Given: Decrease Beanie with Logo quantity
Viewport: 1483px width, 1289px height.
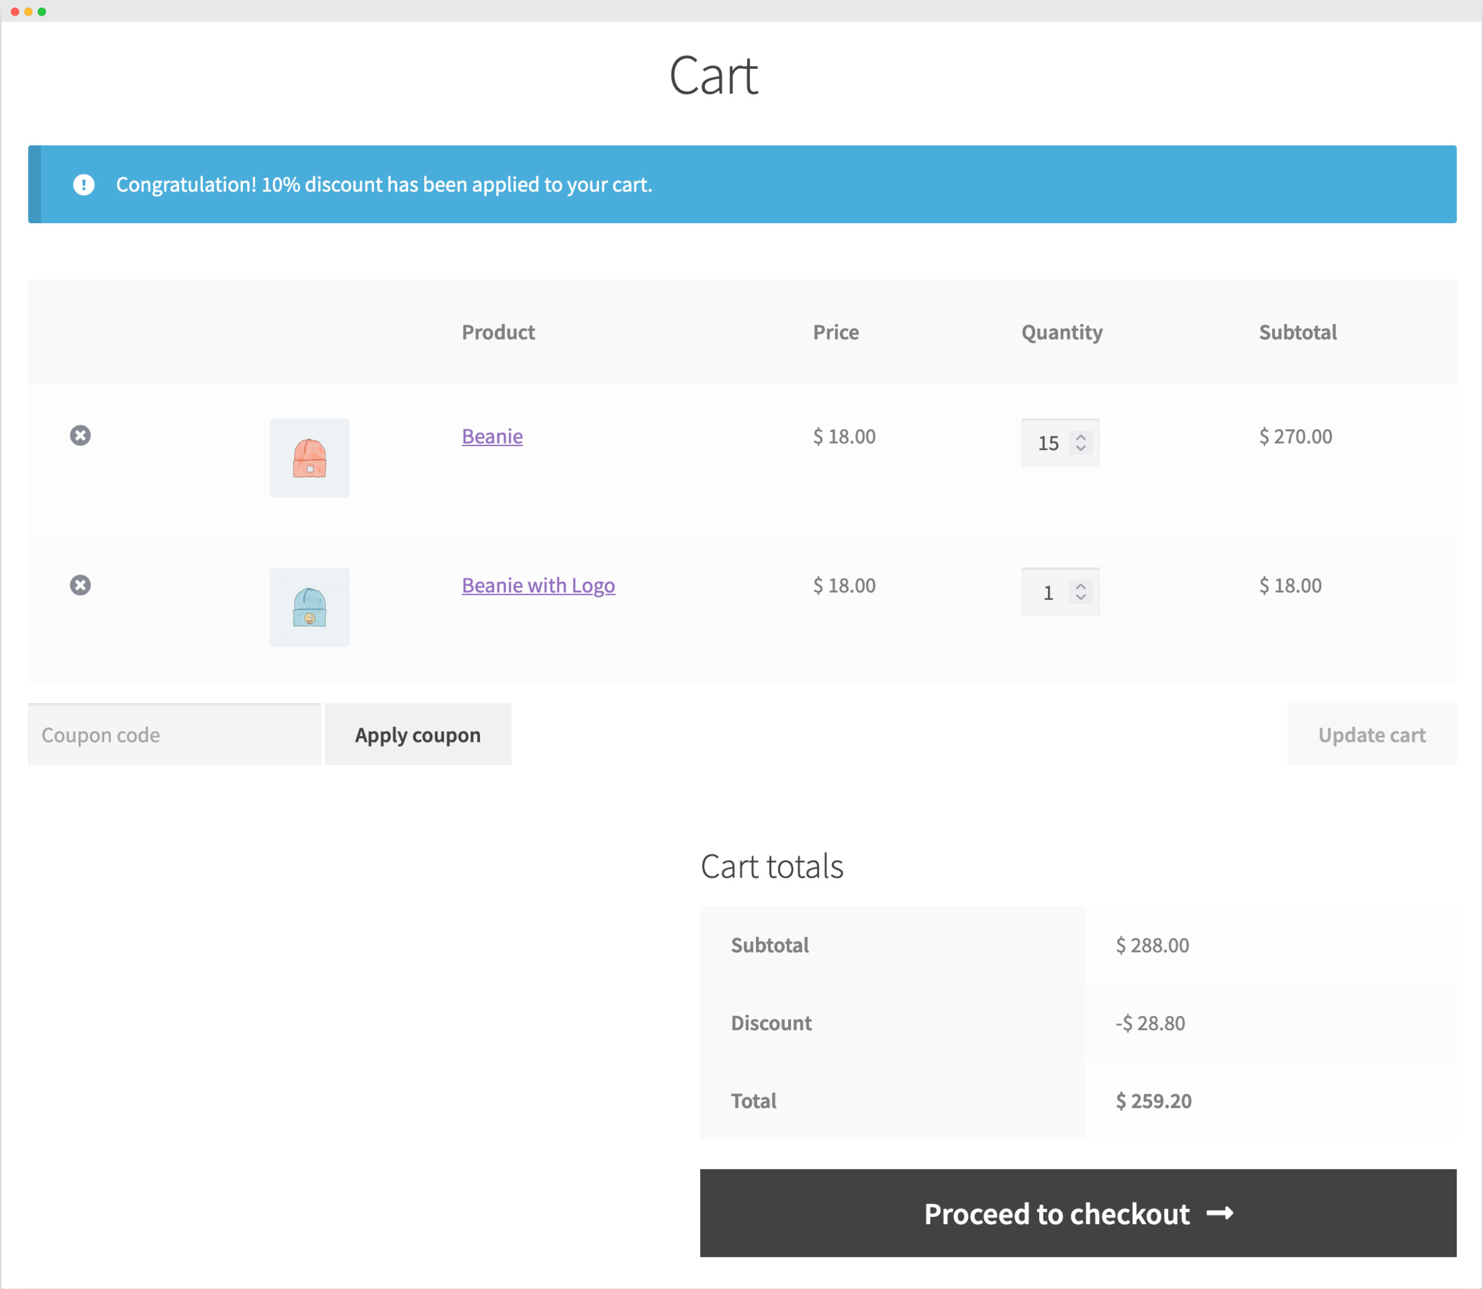Looking at the screenshot, I should click(1081, 599).
